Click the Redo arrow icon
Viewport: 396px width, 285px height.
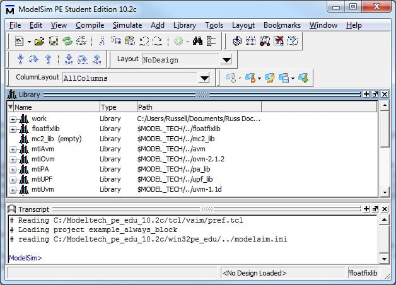(158, 41)
